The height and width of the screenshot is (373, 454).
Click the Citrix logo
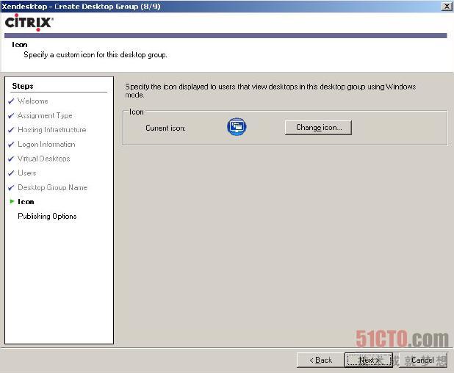click(29, 22)
